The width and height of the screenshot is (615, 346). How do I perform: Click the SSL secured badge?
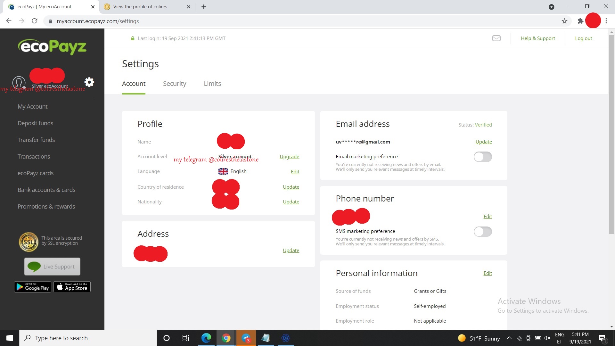(29, 242)
